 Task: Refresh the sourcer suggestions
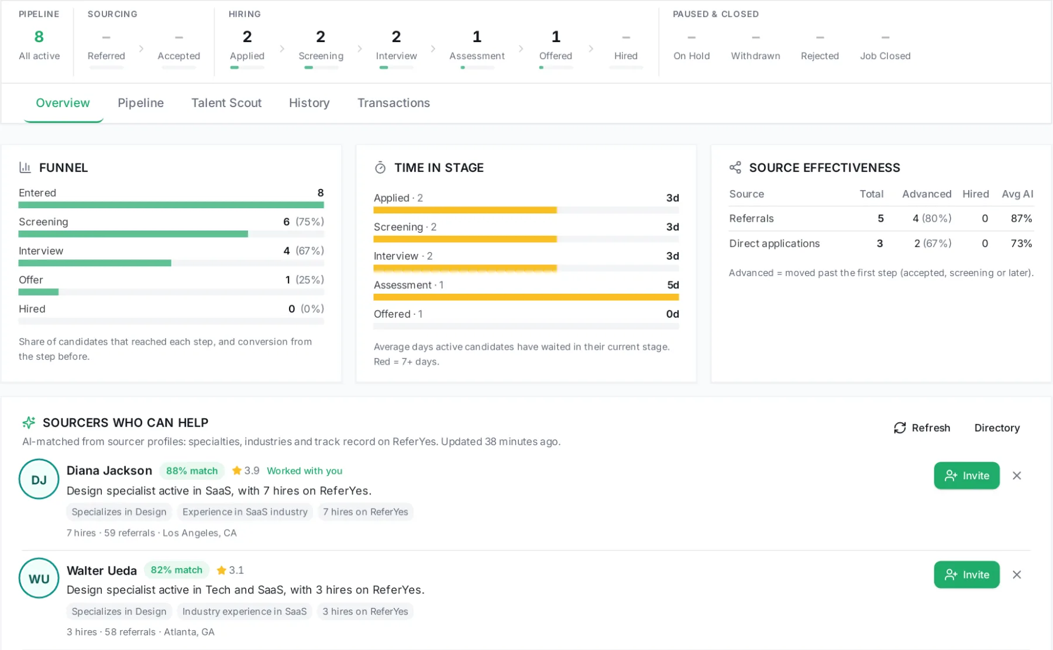coord(922,428)
